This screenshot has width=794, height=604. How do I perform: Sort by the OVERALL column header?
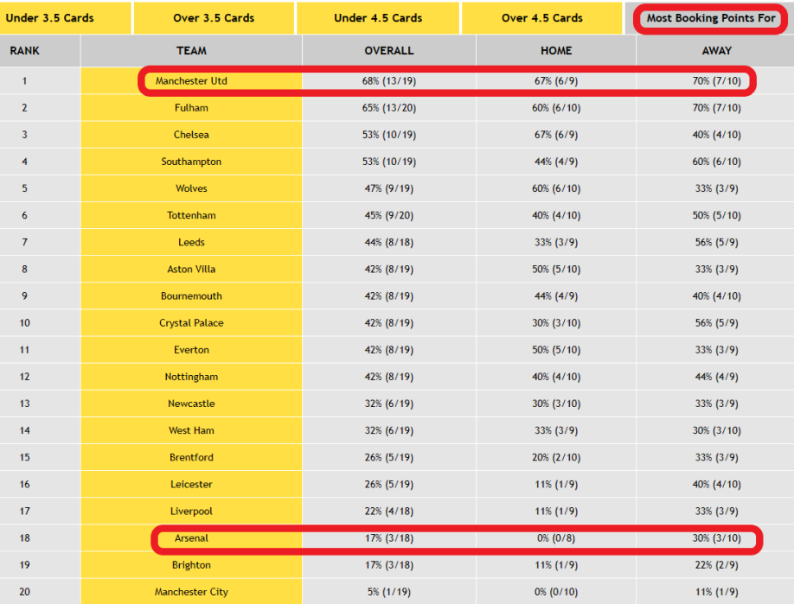pyautogui.click(x=388, y=51)
